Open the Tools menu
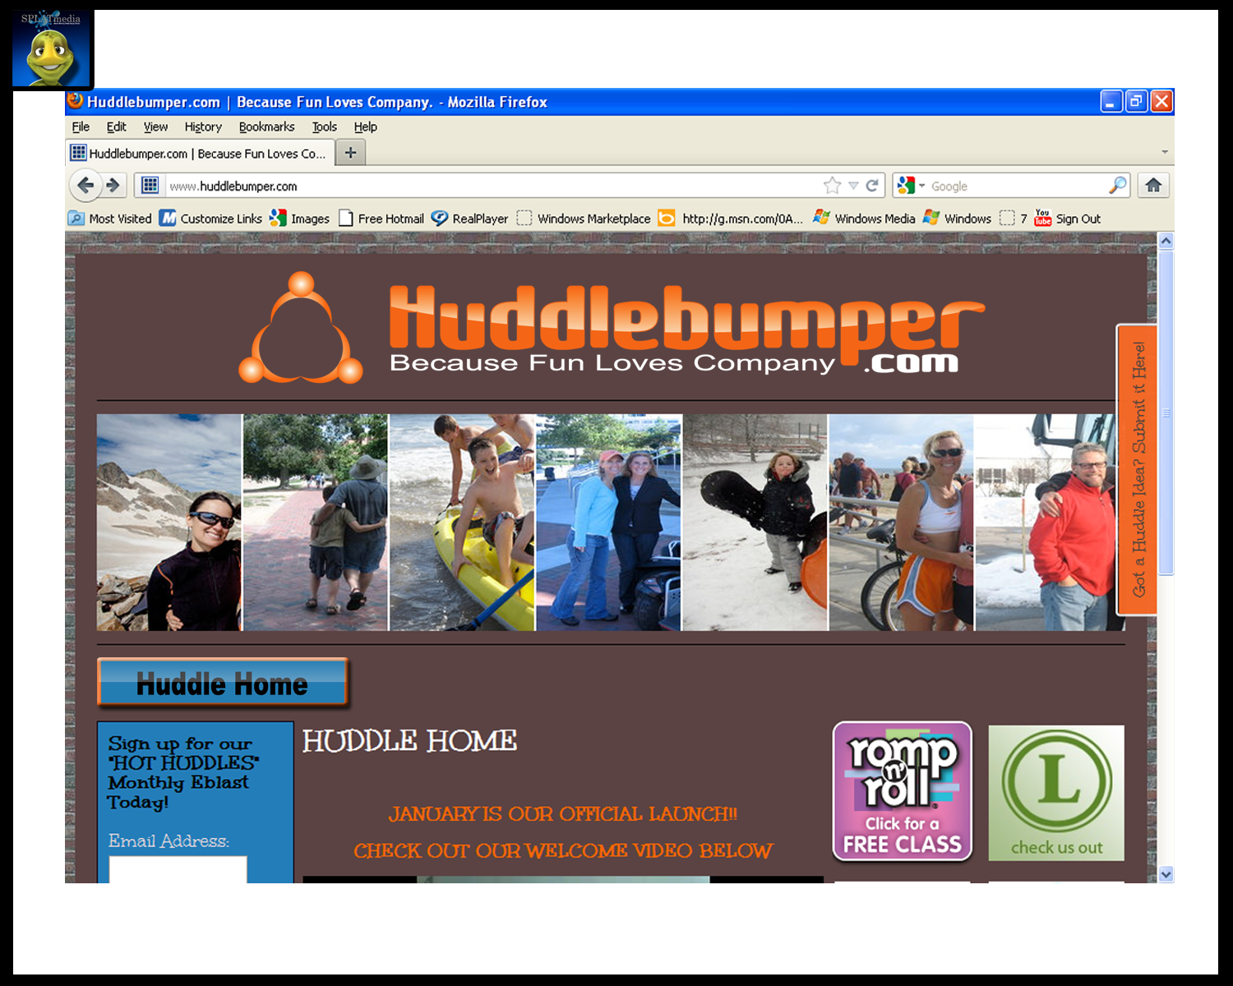The image size is (1233, 986). click(324, 127)
